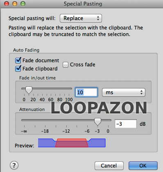Uncheck the Fade document checkbox
The width and height of the screenshot is (163, 172).
[18, 61]
